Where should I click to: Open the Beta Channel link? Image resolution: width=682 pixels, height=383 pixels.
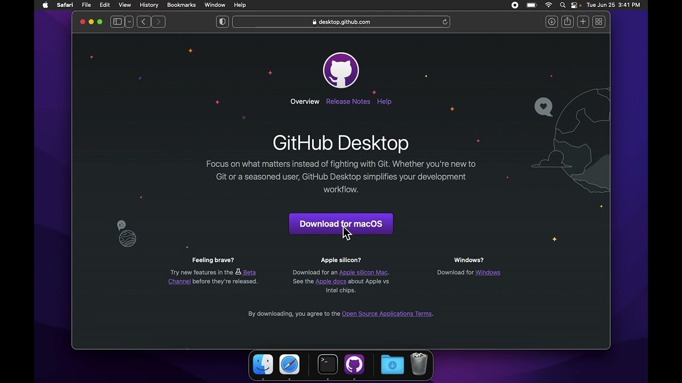coord(212,277)
